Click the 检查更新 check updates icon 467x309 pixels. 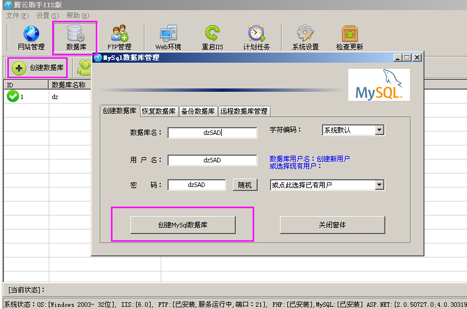[x=349, y=38]
